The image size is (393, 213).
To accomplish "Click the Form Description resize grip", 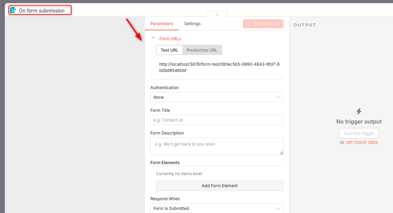I will [281, 153].
